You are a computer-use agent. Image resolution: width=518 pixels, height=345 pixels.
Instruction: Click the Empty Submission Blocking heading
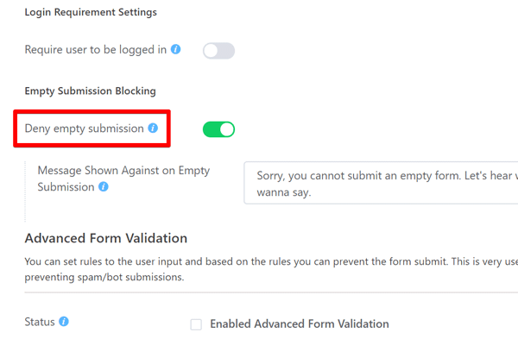click(90, 91)
